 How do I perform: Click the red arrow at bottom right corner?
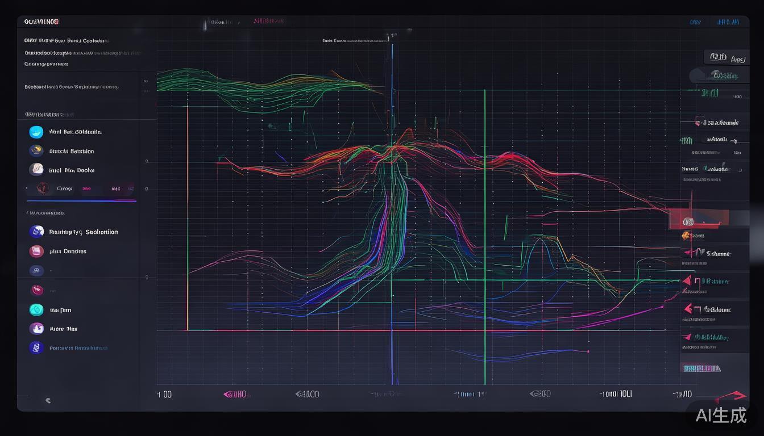732,396
